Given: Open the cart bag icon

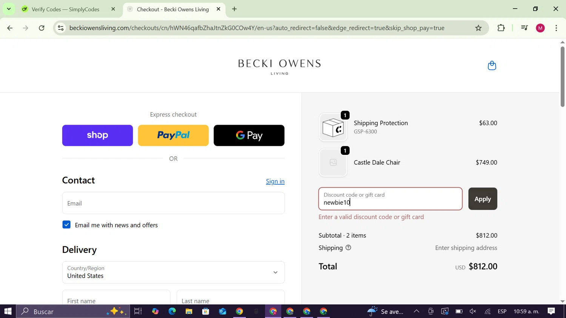Looking at the screenshot, I should click(492, 66).
